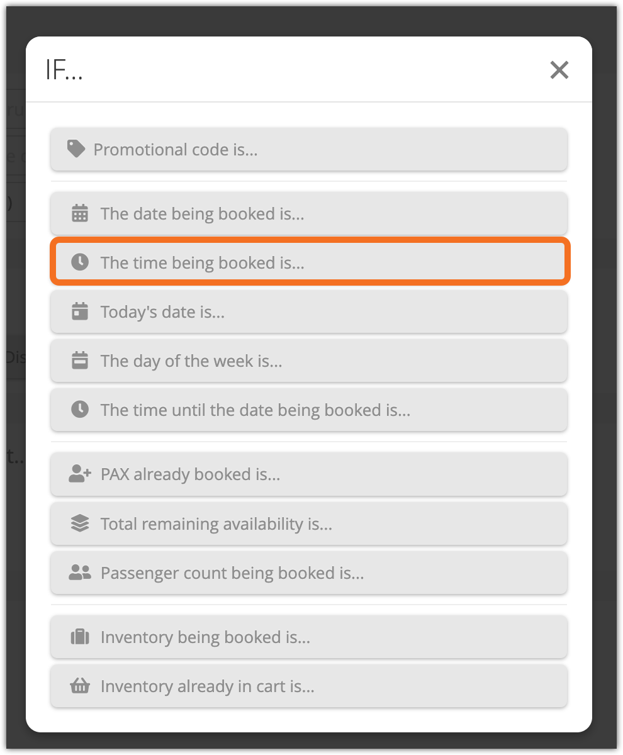This screenshot has width=623, height=755.
Task: Click the two-people icon for passenger count
Action: point(80,573)
